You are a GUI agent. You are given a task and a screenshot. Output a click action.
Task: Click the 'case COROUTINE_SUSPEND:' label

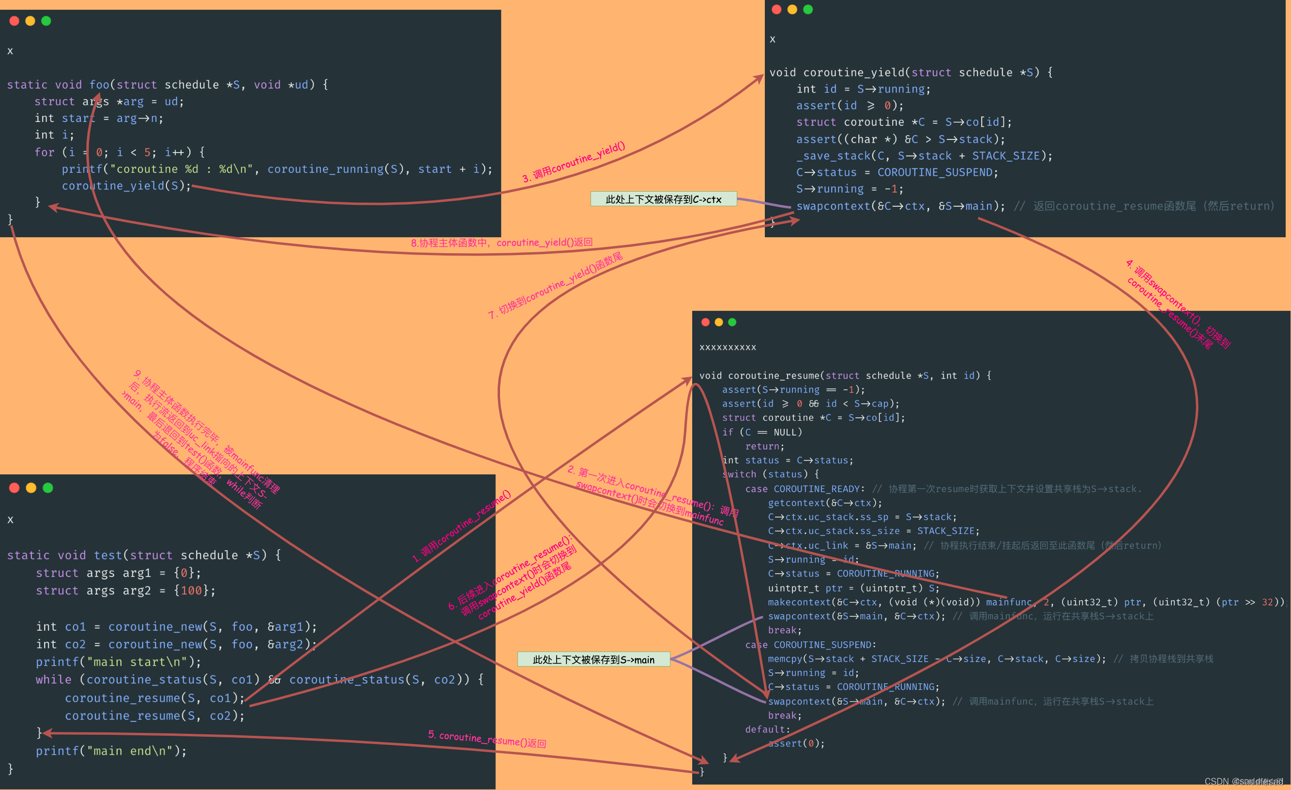click(810, 645)
